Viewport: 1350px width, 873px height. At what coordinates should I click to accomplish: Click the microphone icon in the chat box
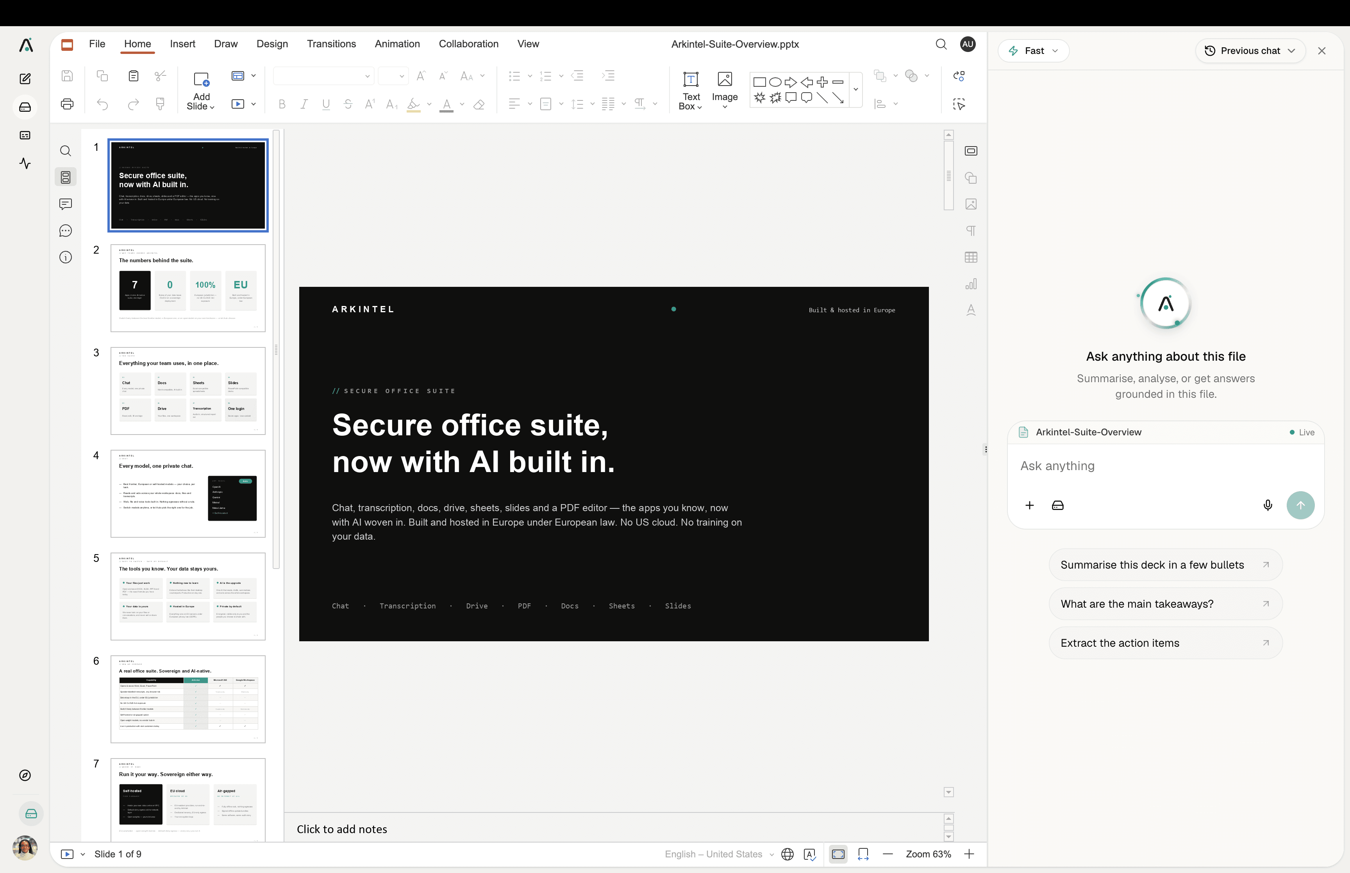pyautogui.click(x=1268, y=505)
